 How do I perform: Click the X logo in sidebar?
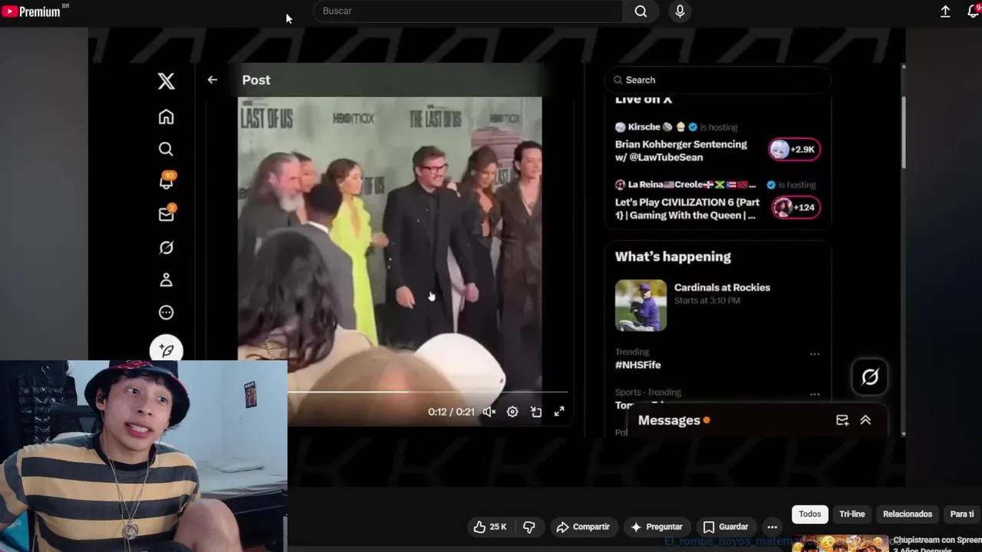(166, 80)
